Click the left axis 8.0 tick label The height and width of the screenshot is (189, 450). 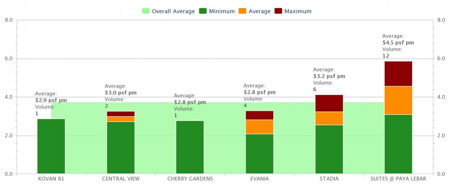pyautogui.click(x=9, y=20)
